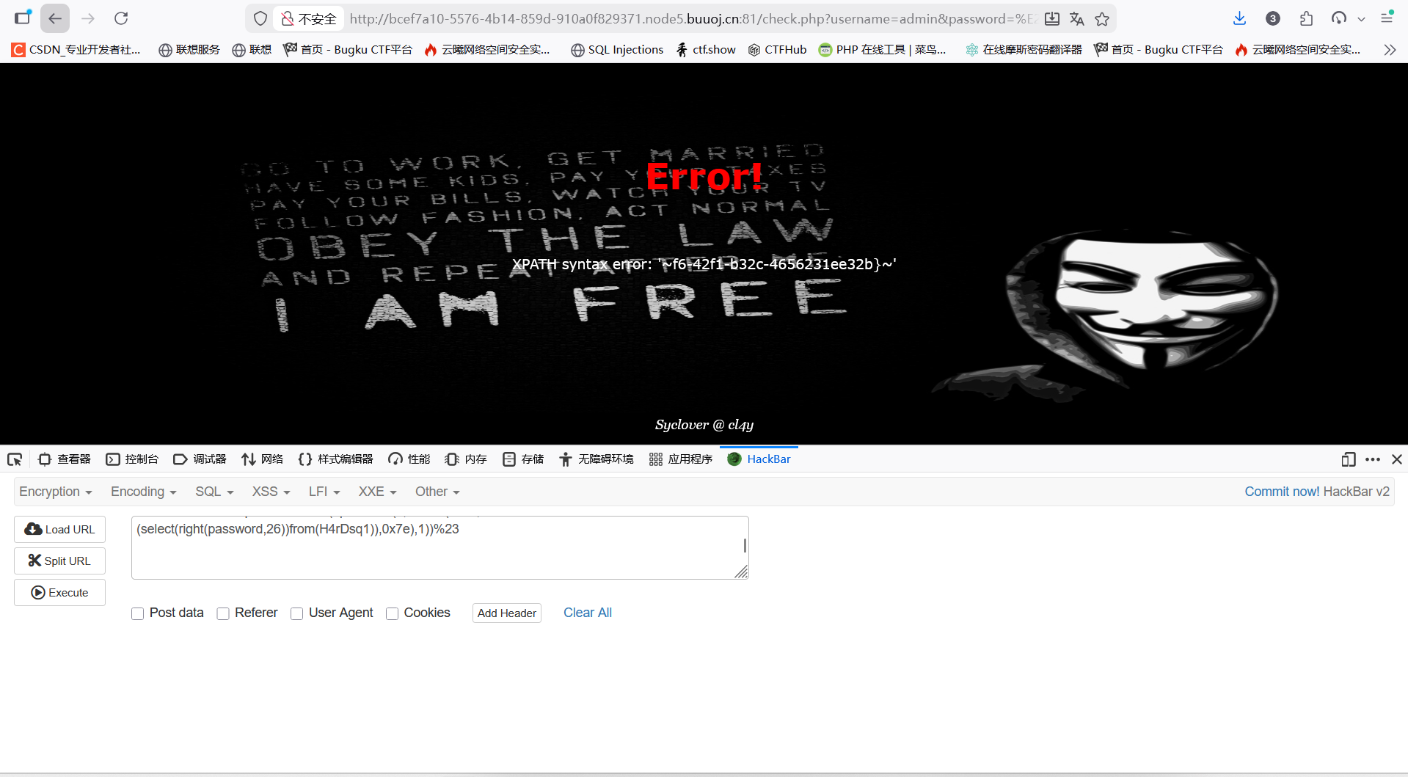Click the Load URL button
The height and width of the screenshot is (777, 1408).
pyautogui.click(x=59, y=530)
